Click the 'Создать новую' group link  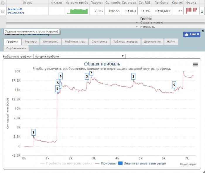(x=151, y=22)
